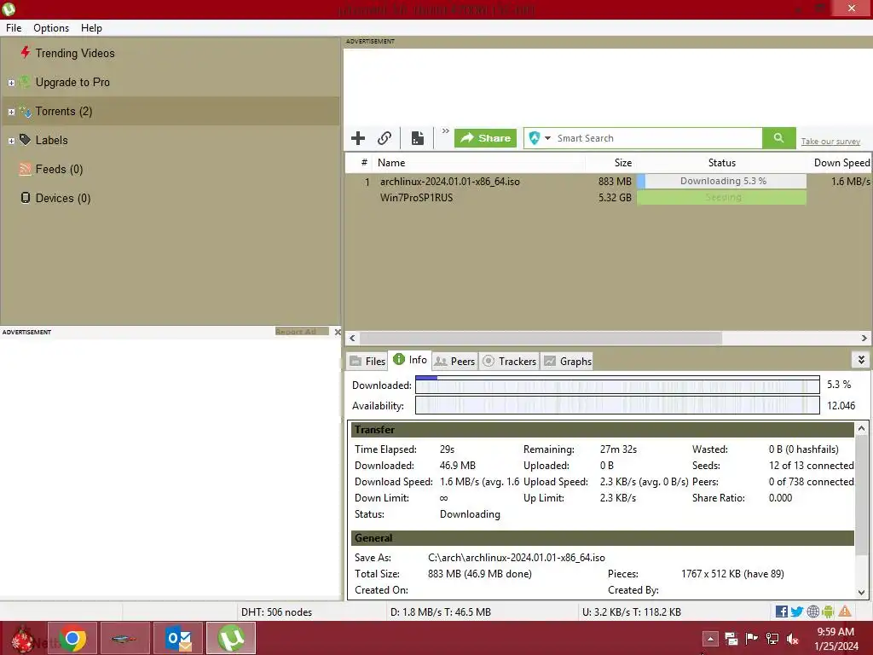Open the search provider shield dropdown
Screen dimensions: 873x655
pyautogui.click(x=539, y=138)
